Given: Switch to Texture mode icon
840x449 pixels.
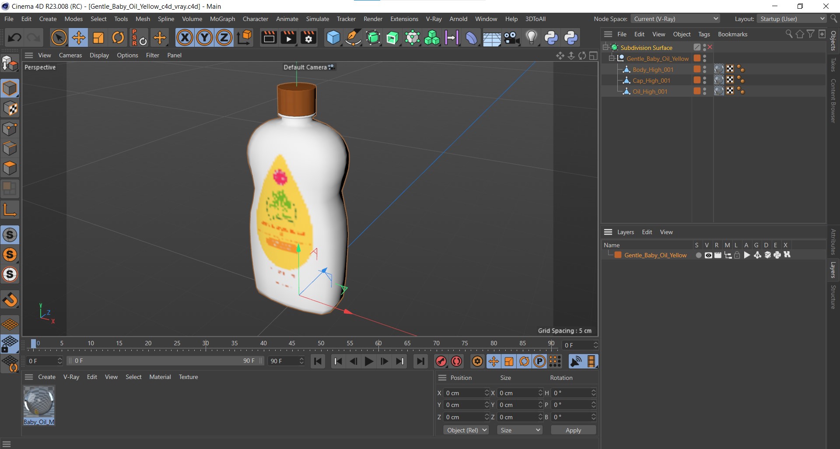Looking at the screenshot, I should point(10,109).
